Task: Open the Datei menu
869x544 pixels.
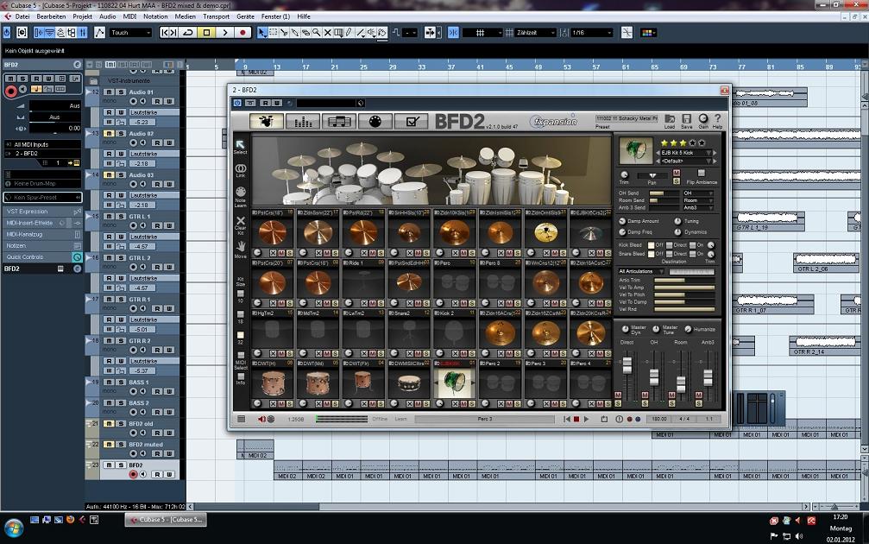Action: (22, 16)
